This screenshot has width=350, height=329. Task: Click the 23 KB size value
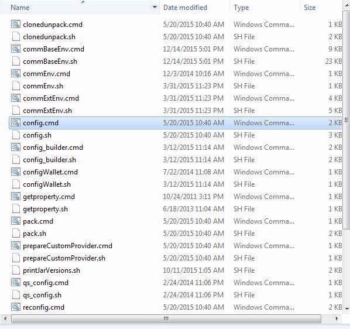pyautogui.click(x=334, y=61)
